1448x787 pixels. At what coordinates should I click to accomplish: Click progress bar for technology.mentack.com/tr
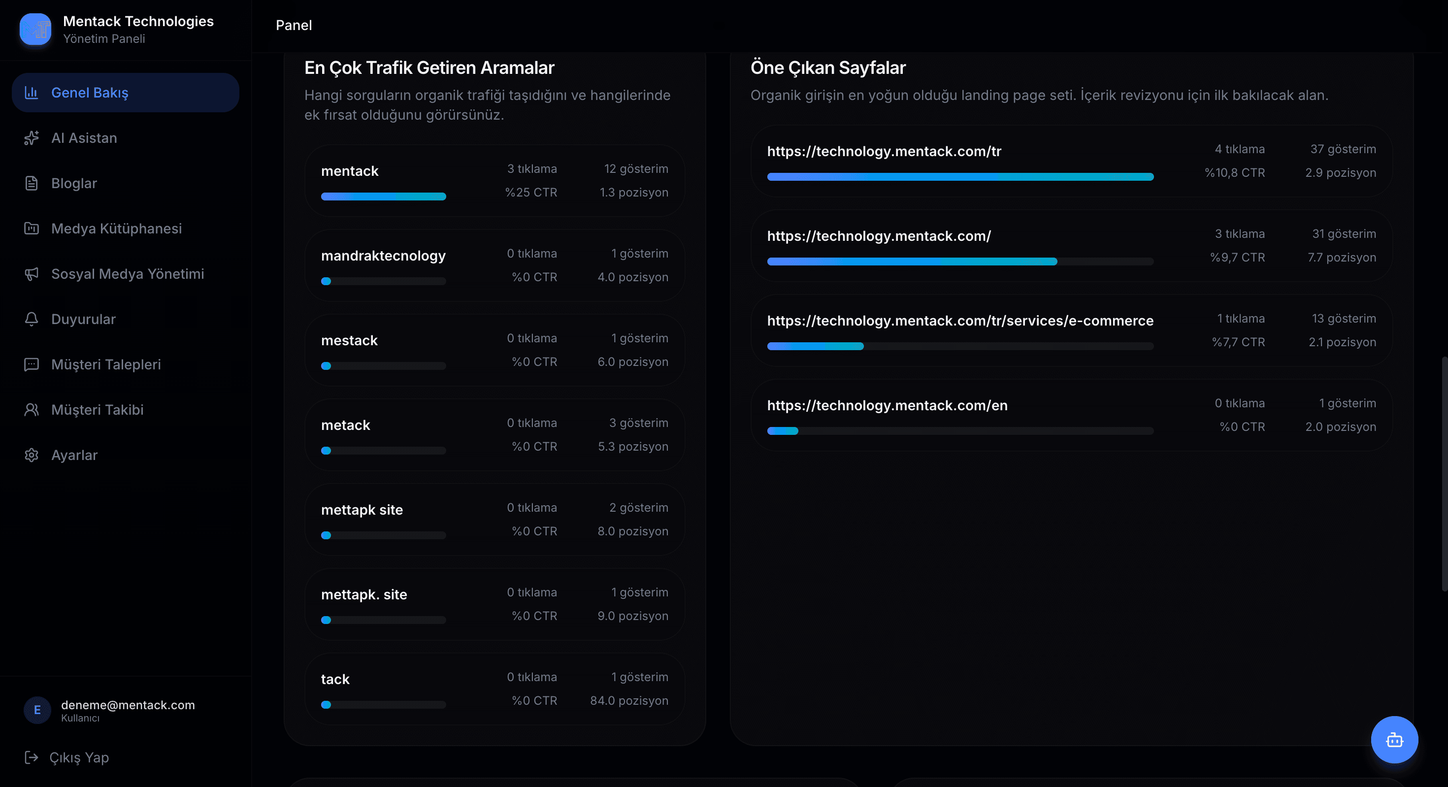960,177
